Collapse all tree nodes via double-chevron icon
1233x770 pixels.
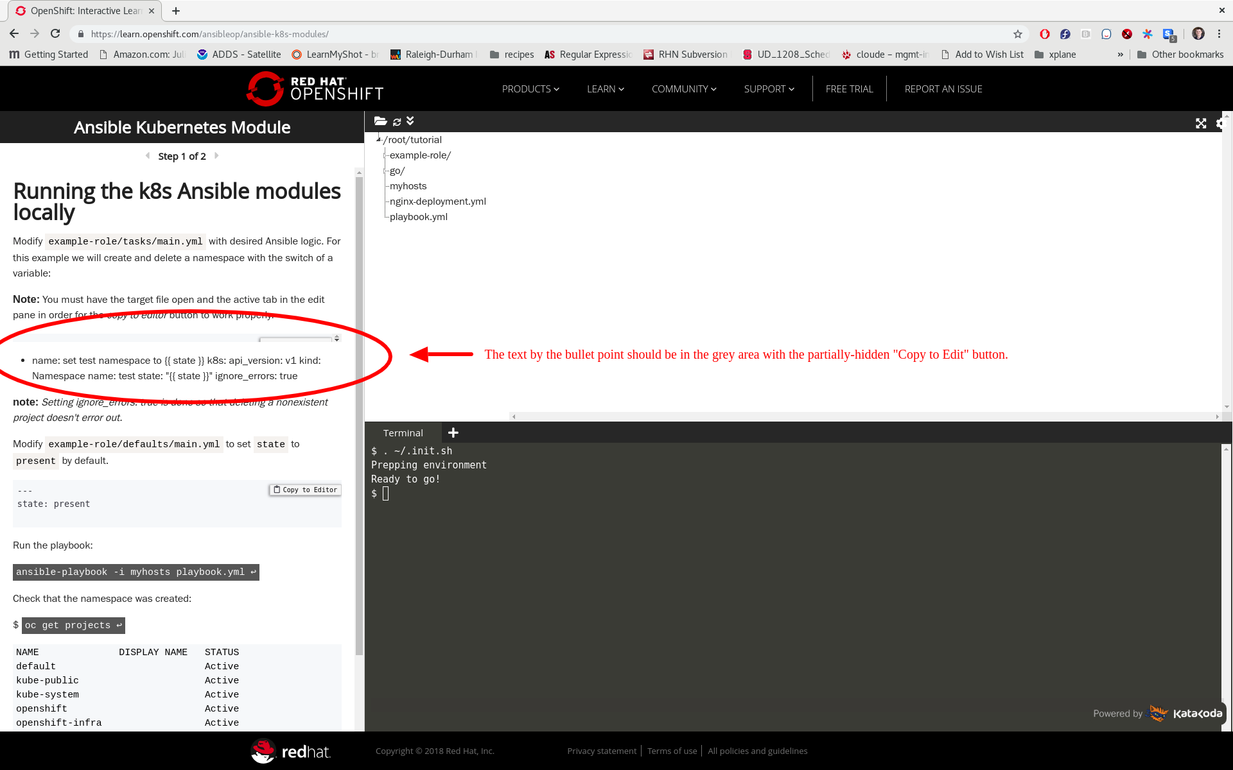coord(410,121)
